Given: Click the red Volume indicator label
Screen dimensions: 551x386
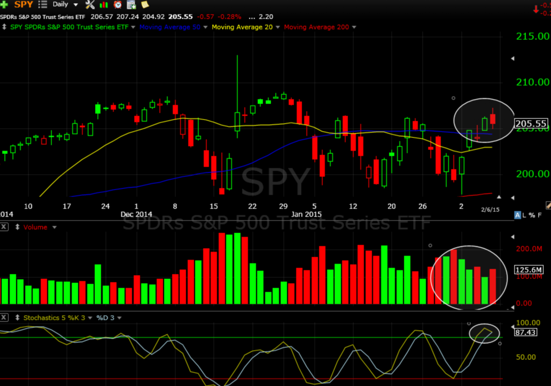Looking at the screenshot, I should 35,227.
